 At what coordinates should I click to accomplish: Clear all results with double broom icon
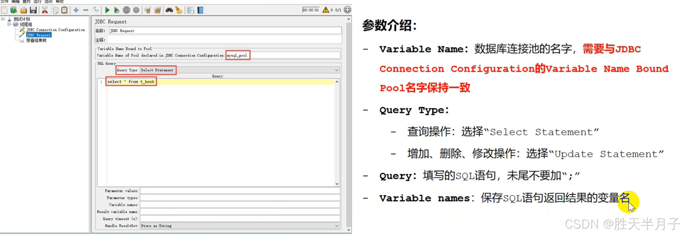pos(158,10)
